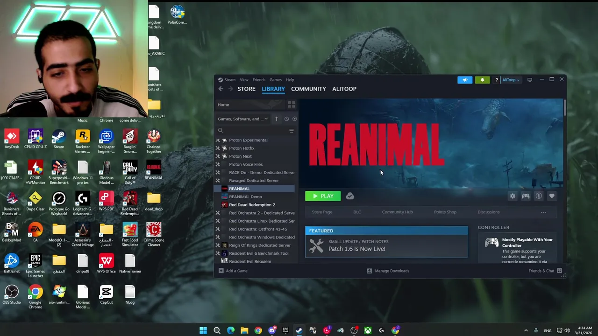Open the Battle.net desktop shortcut
Viewport: 598px width, 336px height.
pos(12,264)
